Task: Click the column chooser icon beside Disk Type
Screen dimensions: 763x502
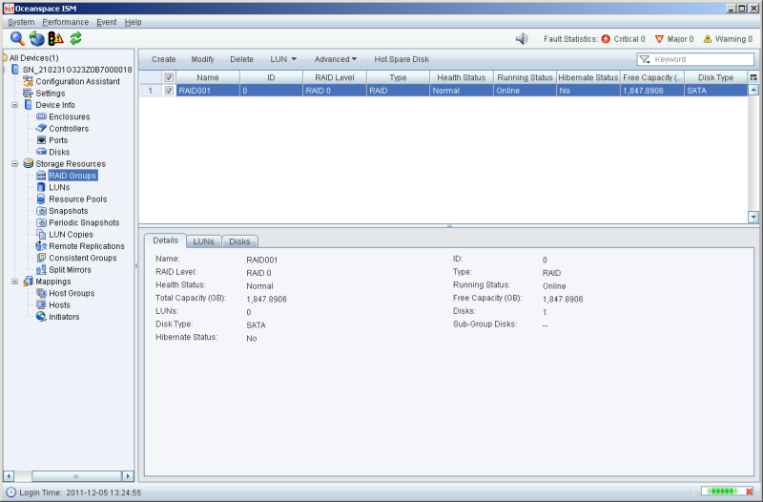Action: tap(753, 77)
